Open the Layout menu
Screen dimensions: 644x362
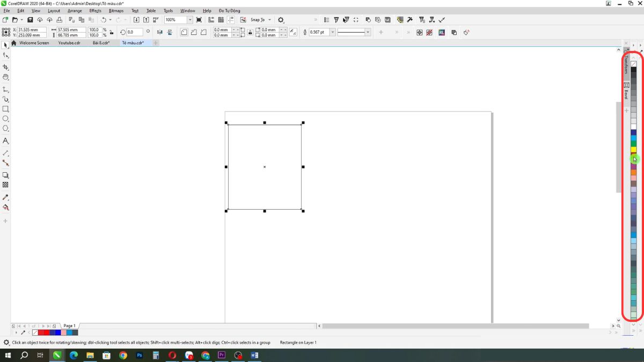(x=54, y=11)
